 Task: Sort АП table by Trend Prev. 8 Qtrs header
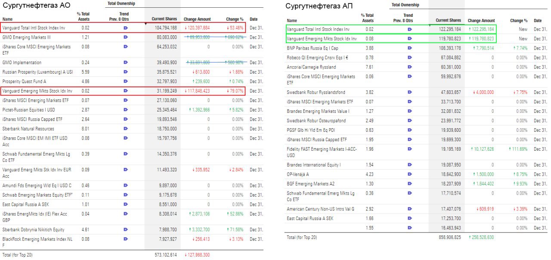403,18
